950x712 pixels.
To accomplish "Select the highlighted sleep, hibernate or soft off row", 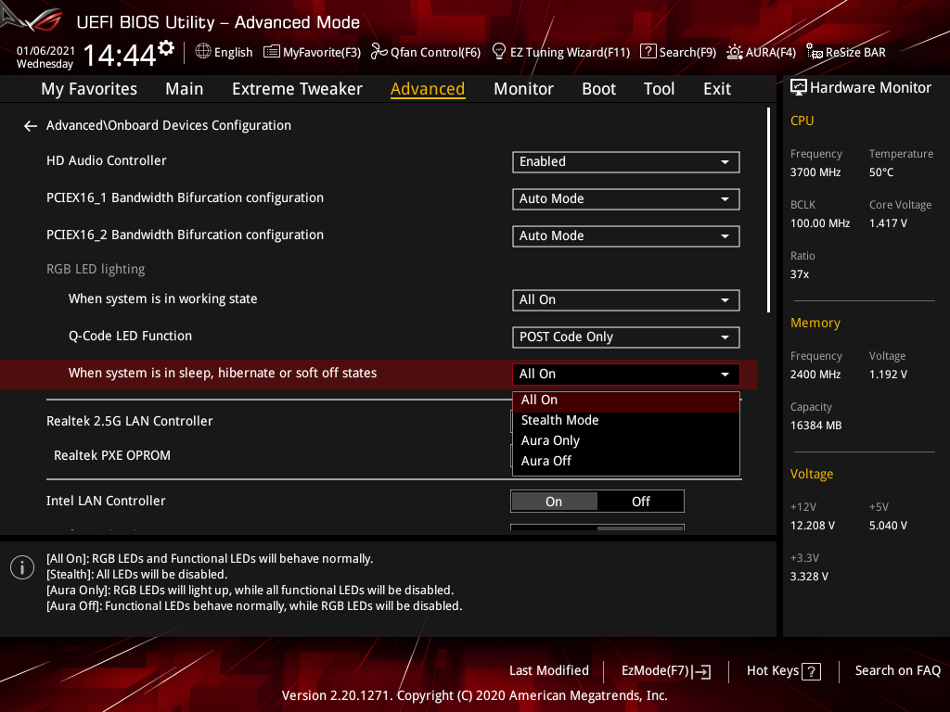I will pos(379,375).
